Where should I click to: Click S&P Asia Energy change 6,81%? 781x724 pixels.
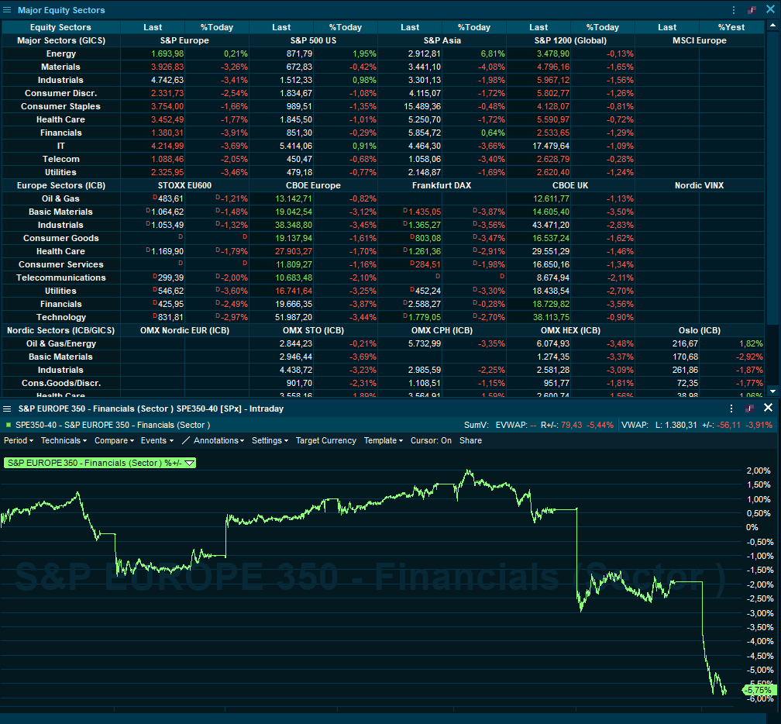coord(493,53)
